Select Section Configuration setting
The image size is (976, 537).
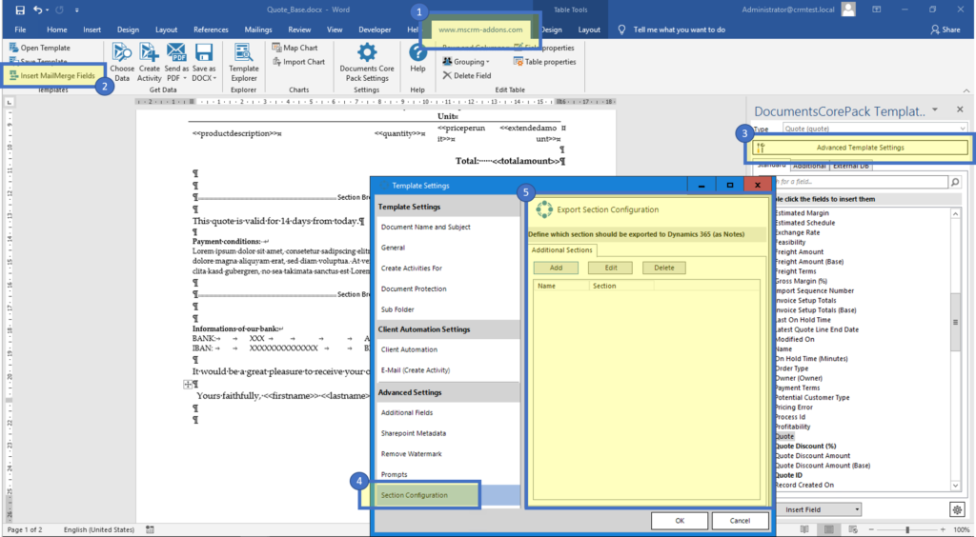414,495
